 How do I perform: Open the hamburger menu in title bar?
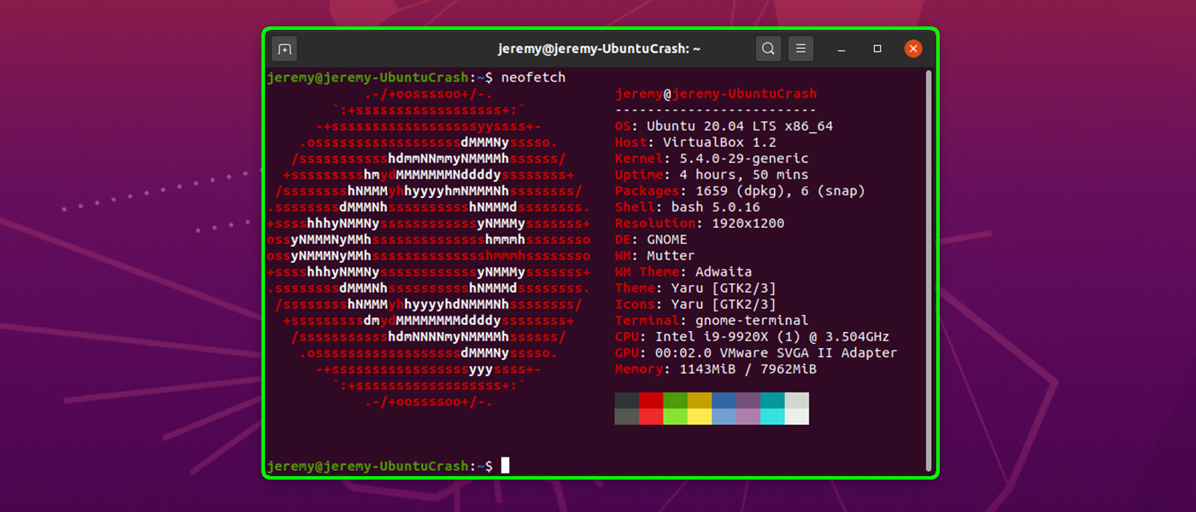click(x=800, y=49)
